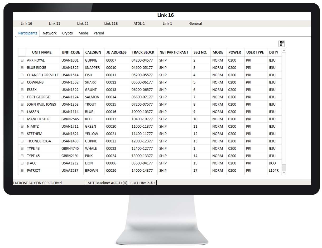
Task: Open the Mode tab
Action: [x=83, y=33]
